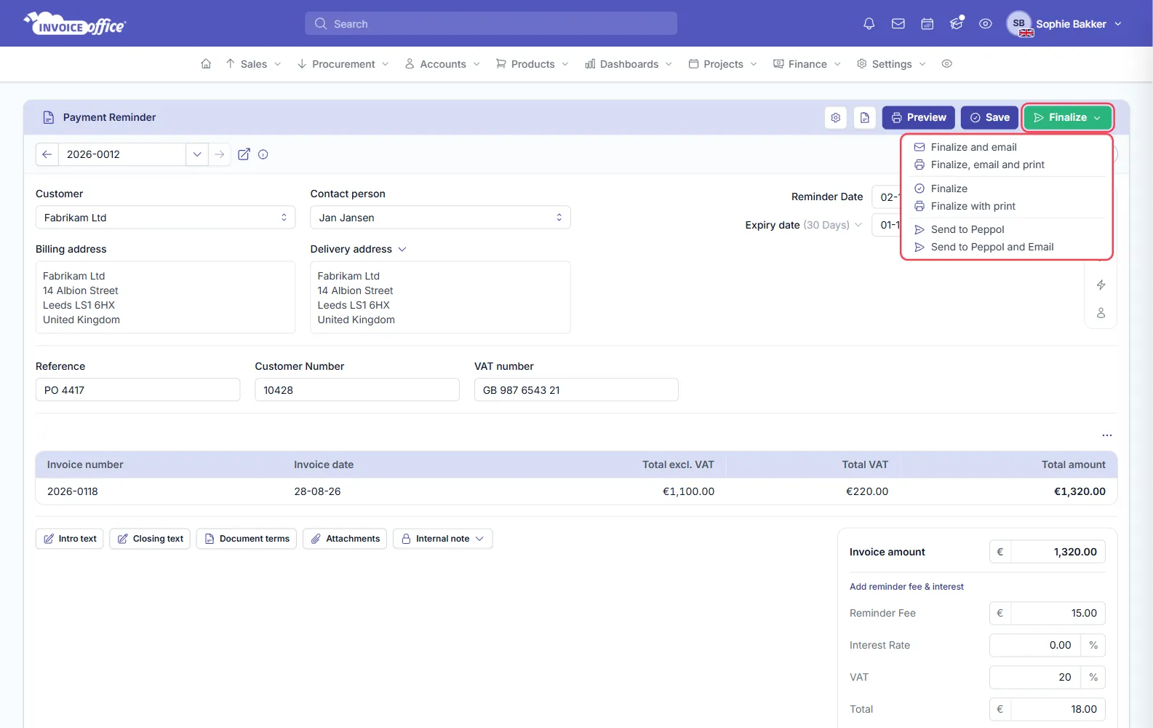
Task: Open the Products menu
Action: 532,64
